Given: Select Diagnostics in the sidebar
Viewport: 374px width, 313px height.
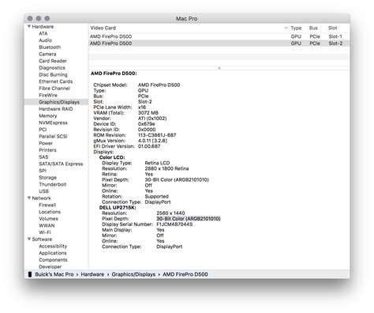Looking at the screenshot, I should point(52,68).
